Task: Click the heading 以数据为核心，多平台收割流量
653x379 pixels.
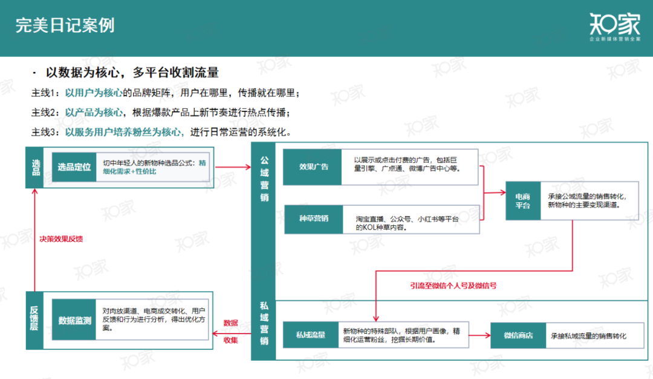Action: click(x=132, y=73)
